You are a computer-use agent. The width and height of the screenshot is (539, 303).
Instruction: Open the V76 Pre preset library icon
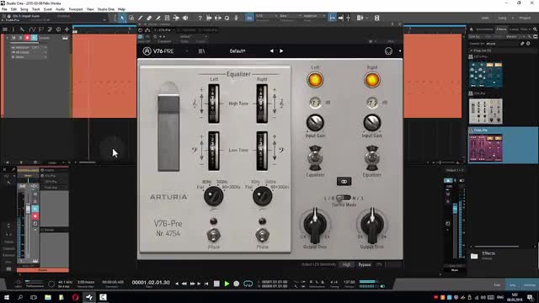click(202, 51)
